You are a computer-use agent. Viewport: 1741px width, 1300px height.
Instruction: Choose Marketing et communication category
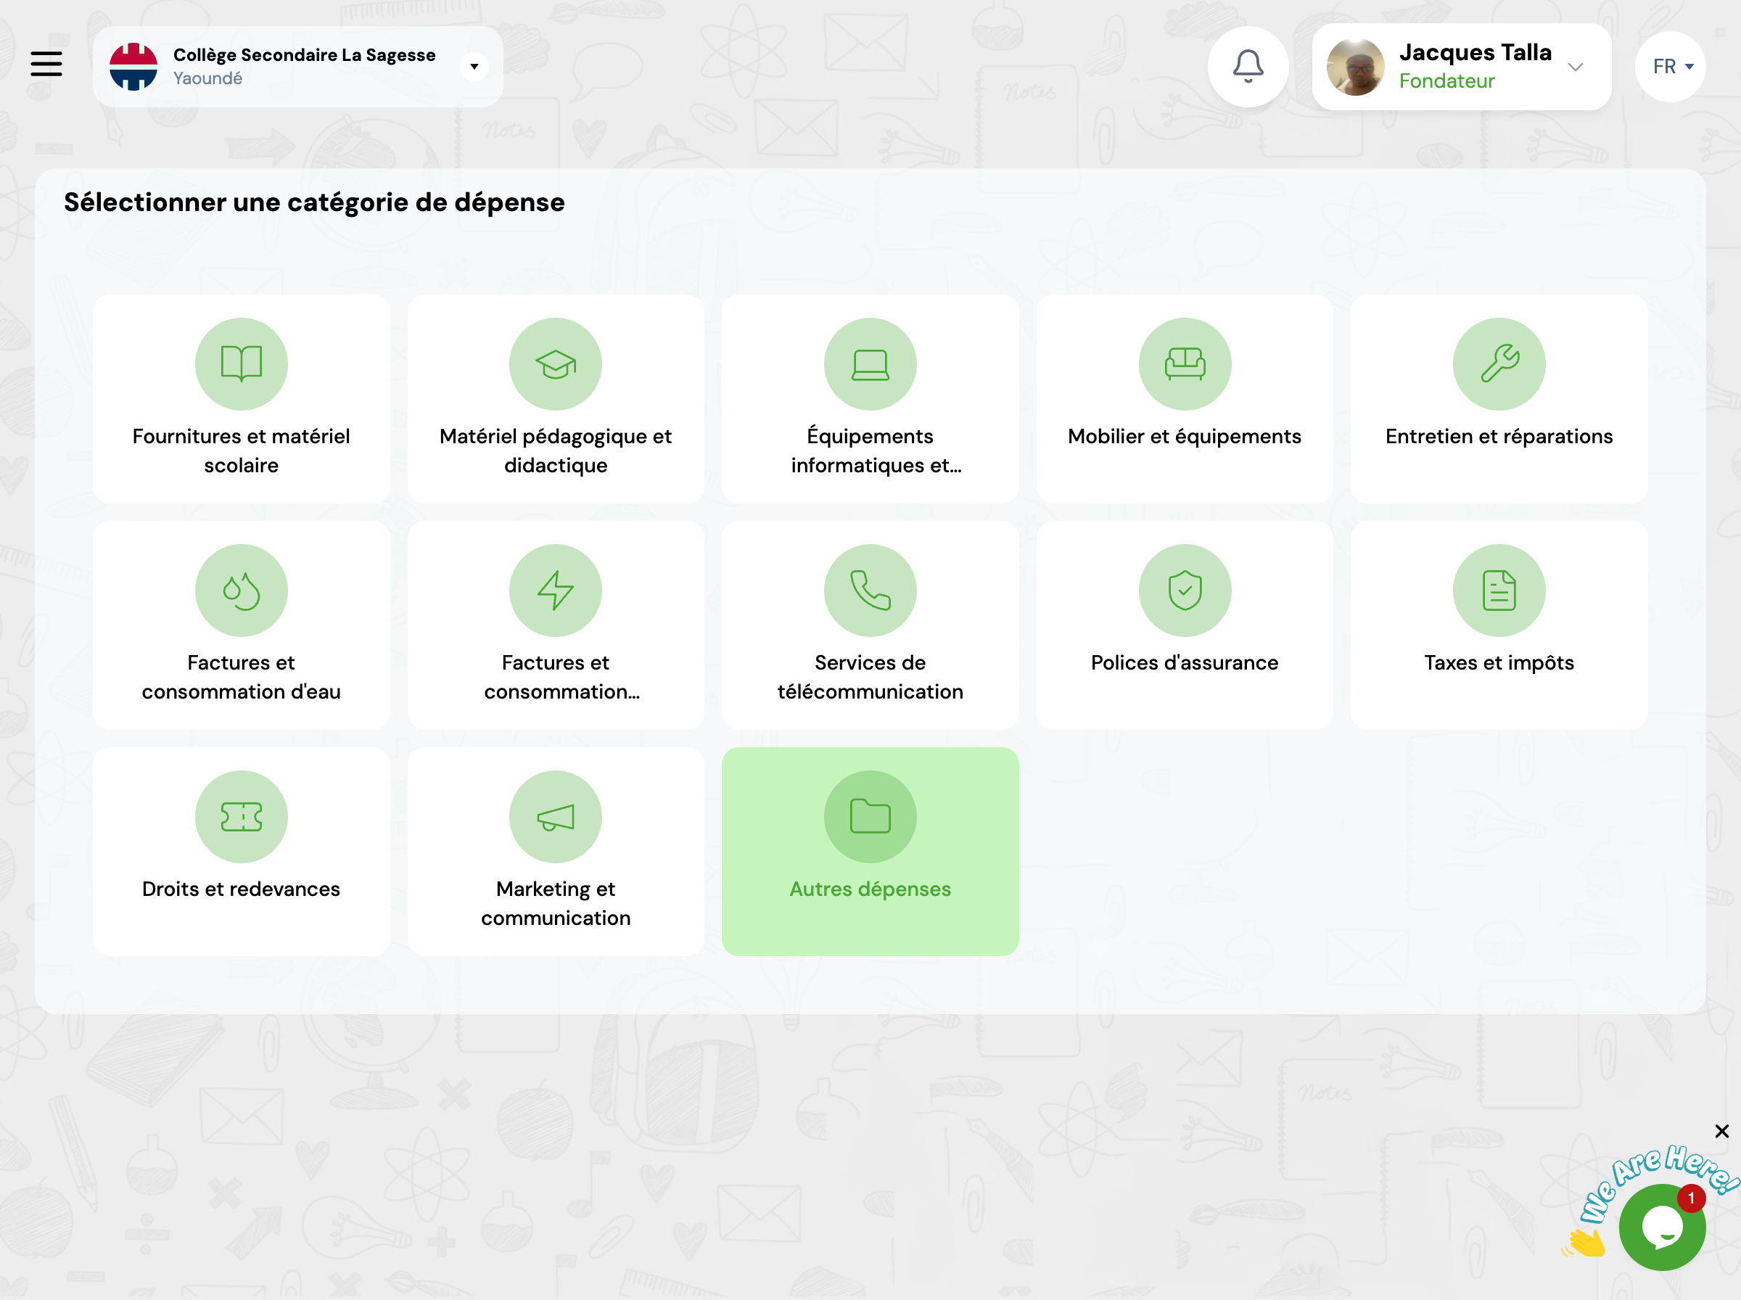(x=556, y=852)
